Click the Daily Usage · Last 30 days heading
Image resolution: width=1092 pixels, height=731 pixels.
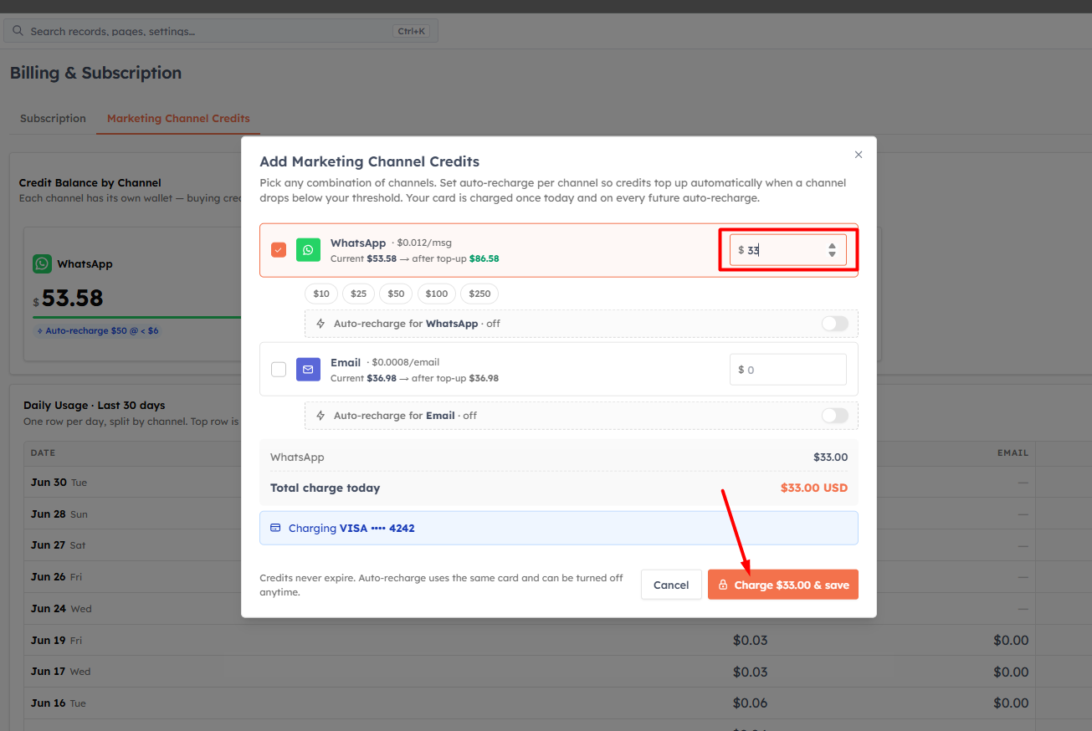[94, 405]
